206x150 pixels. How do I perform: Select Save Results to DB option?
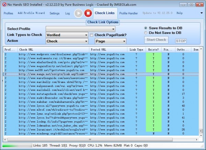pyautogui.click(x=146, y=28)
